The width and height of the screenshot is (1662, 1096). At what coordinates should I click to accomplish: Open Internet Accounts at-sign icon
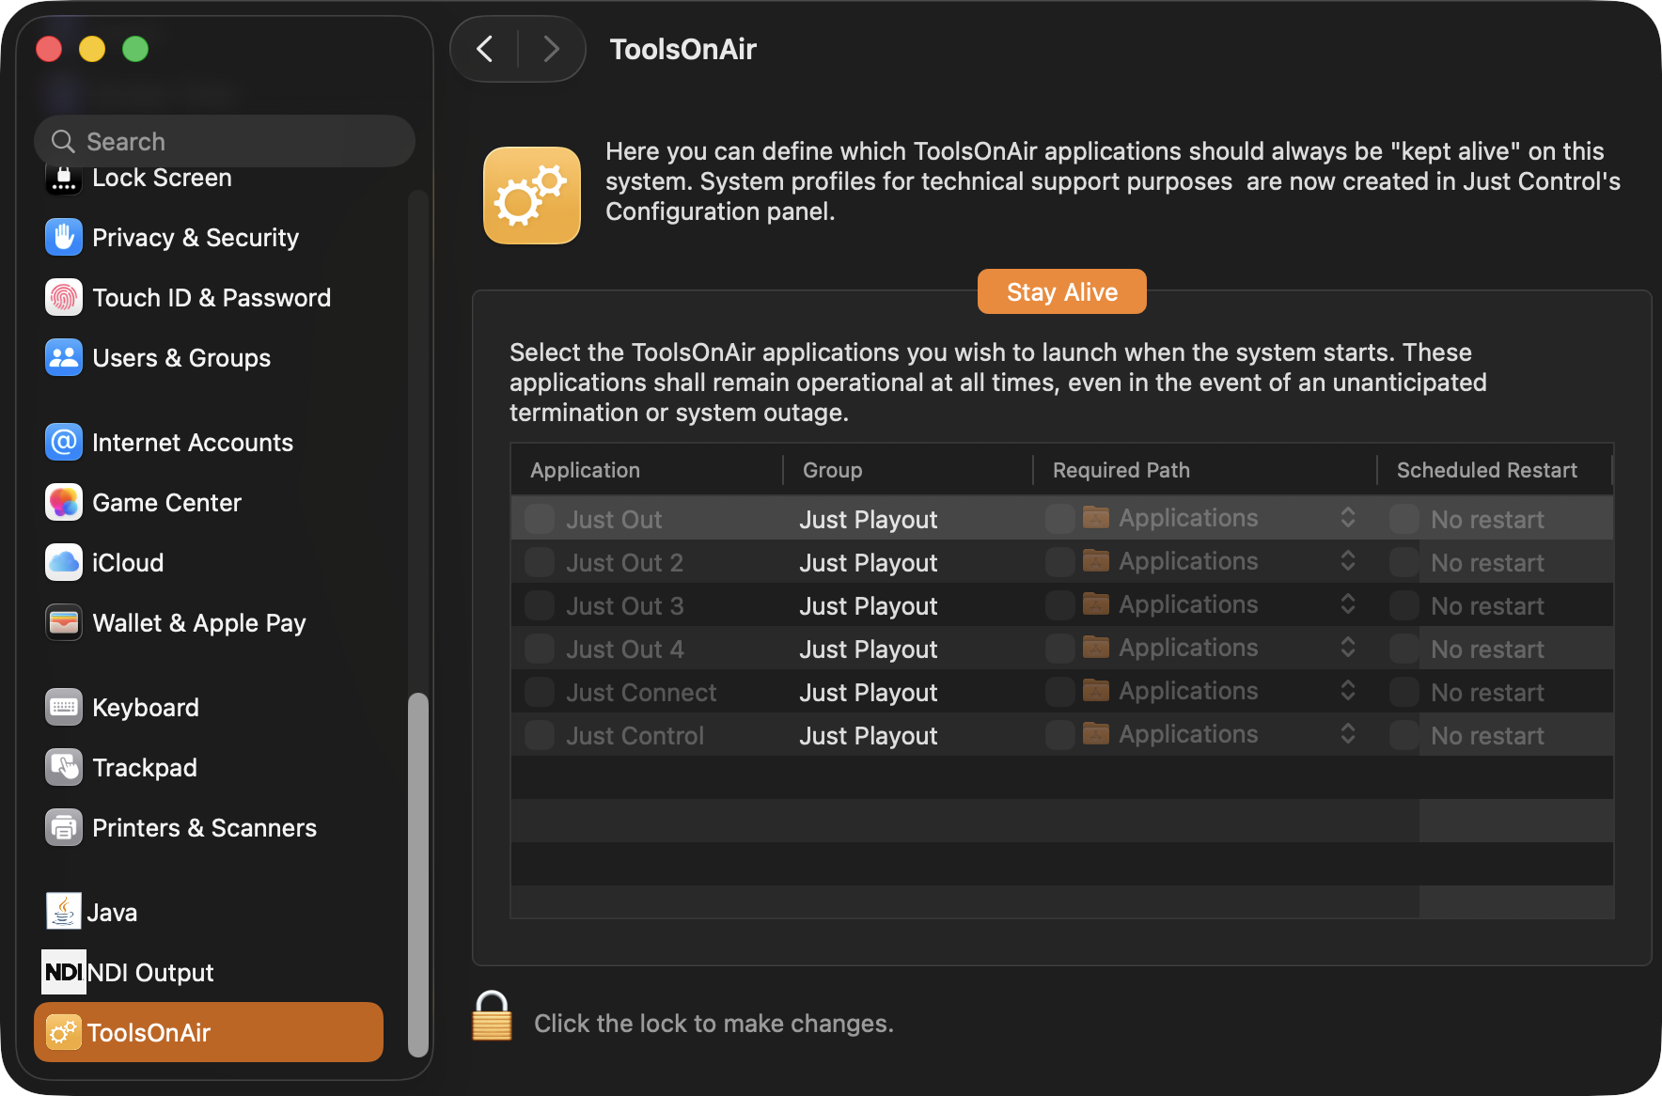click(x=64, y=443)
